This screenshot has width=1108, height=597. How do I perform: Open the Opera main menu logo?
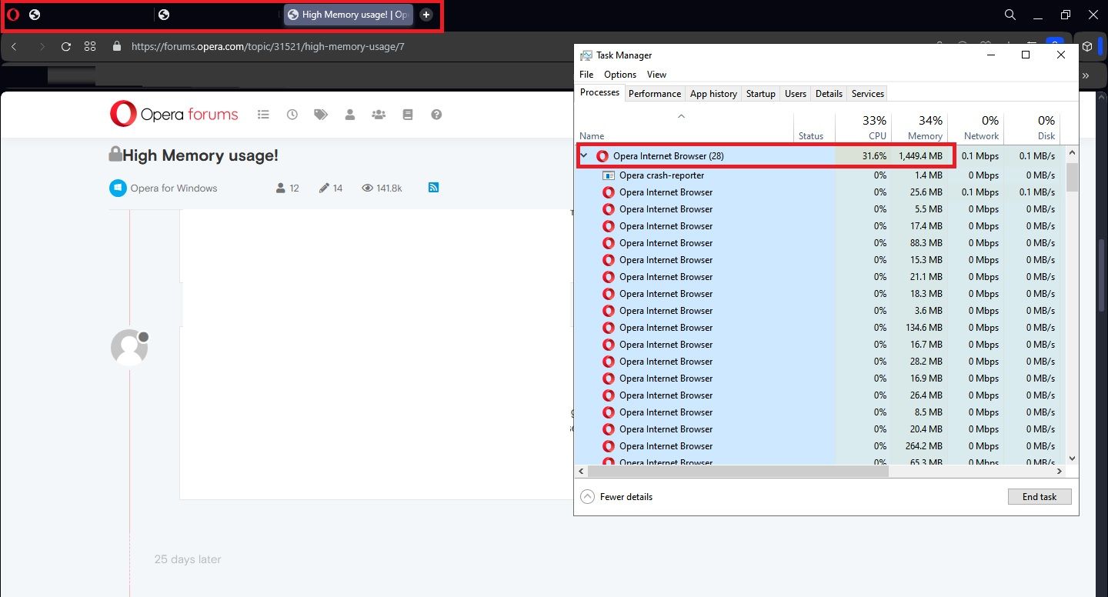13,15
